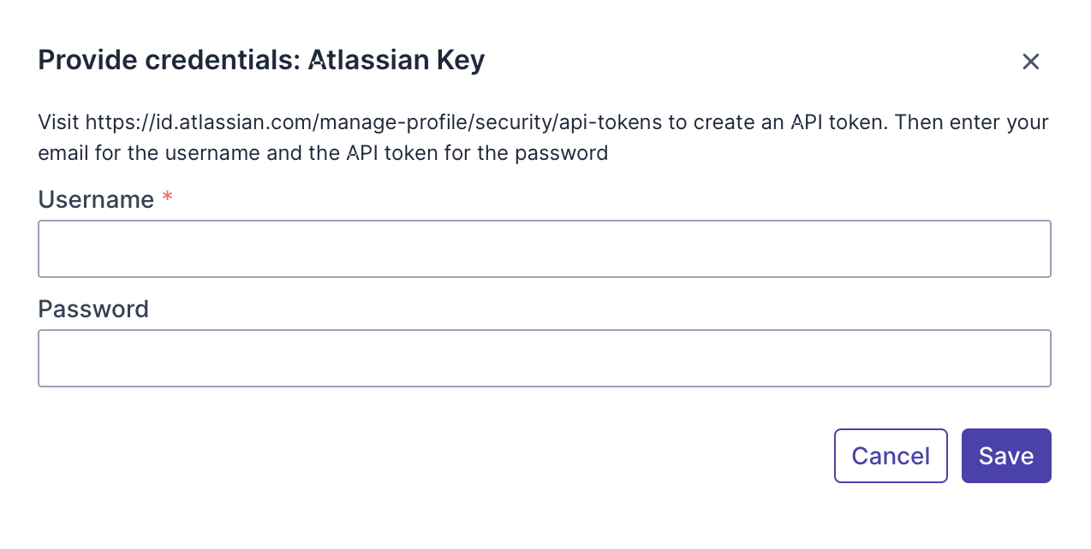Select the empty box under Username

point(544,249)
